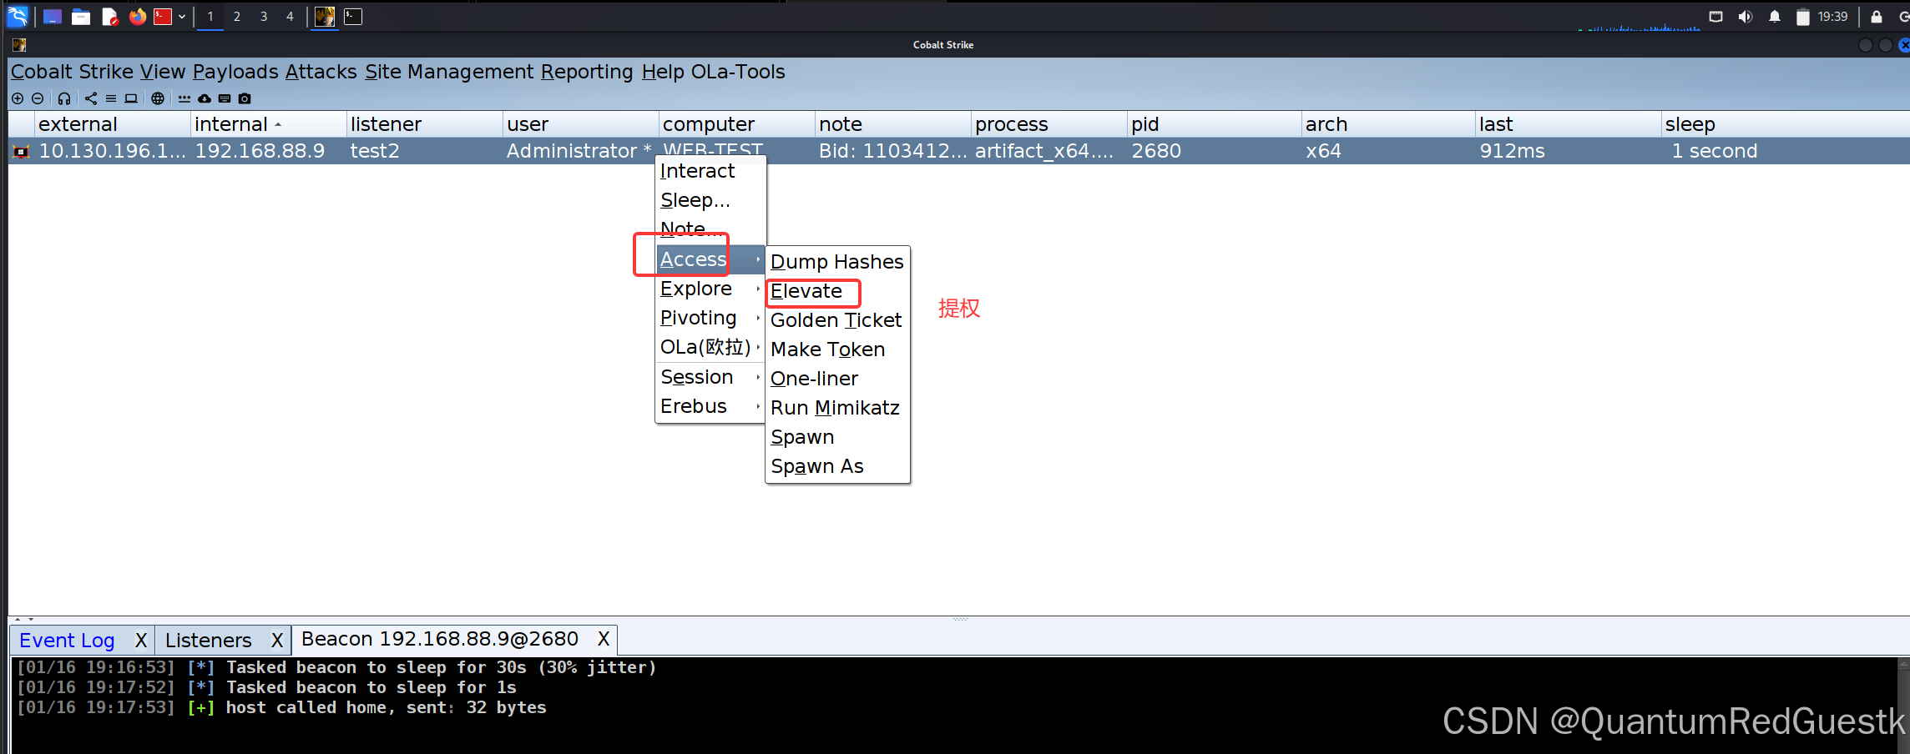This screenshot has width=1910, height=754.
Task: Close the Beacon 192.168.88.9@2680 tab
Action: pyautogui.click(x=604, y=639)
